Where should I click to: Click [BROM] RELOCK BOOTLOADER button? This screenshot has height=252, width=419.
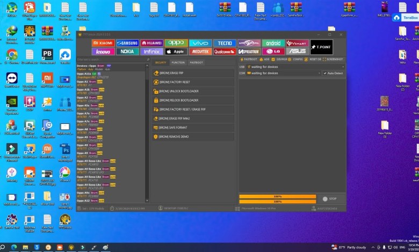[193, 100]
